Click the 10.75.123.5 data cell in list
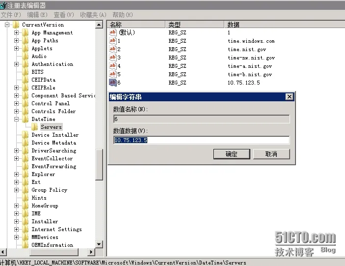This screenshot has width=345, height=266. click(243, 83)
